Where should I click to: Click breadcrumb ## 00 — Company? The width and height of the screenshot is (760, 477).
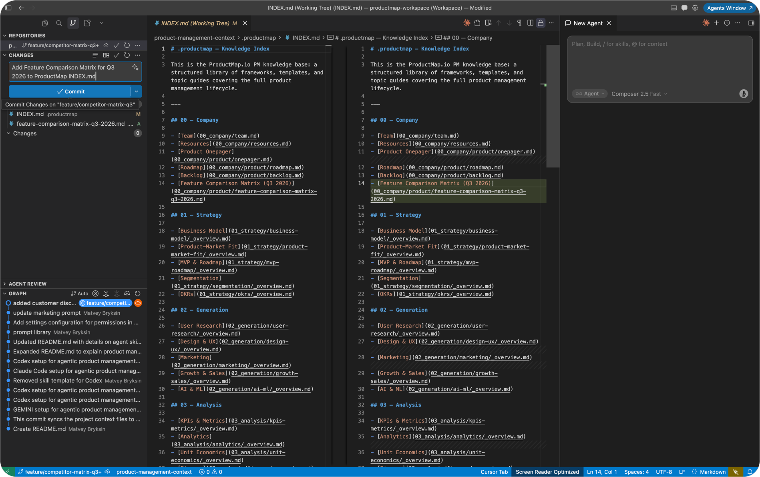[464, 38]
